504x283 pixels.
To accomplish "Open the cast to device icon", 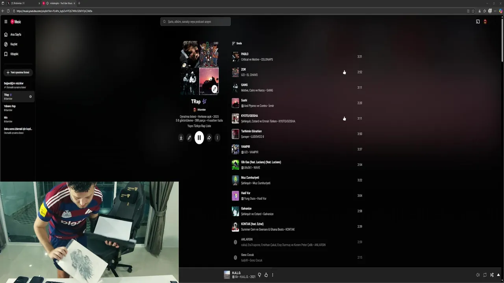I will pos(478,22).
